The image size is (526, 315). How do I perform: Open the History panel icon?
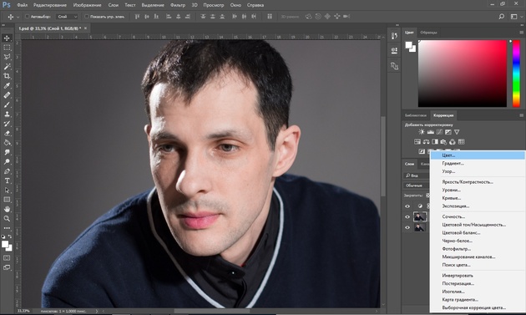394,36
